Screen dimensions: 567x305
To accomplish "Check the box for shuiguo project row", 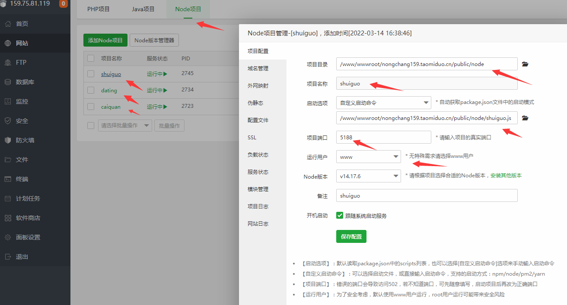I will click(91, 74).
